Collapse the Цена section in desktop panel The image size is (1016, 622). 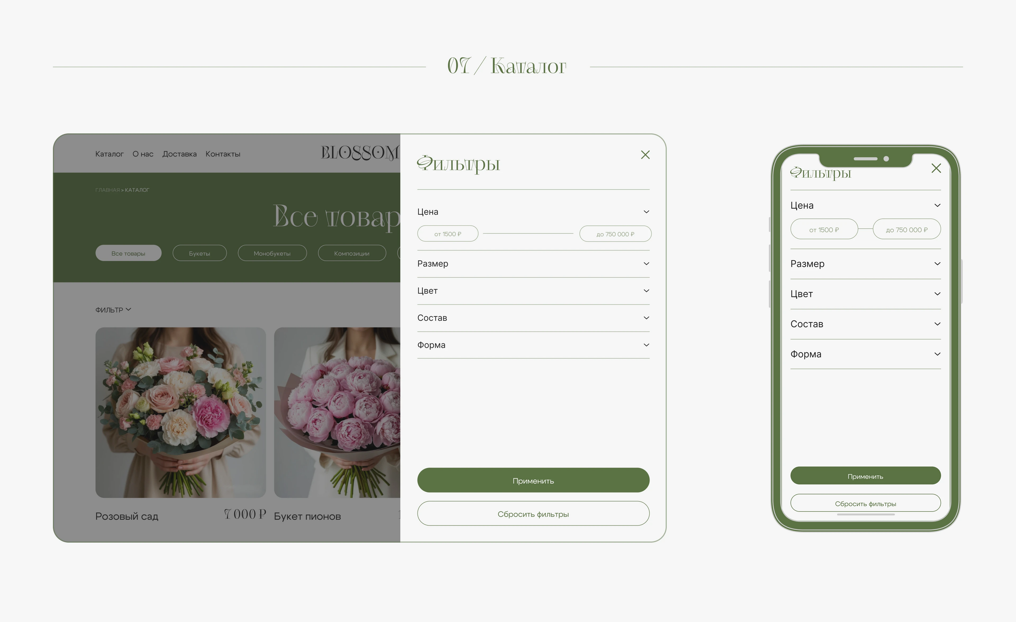(x=646, y=212)
